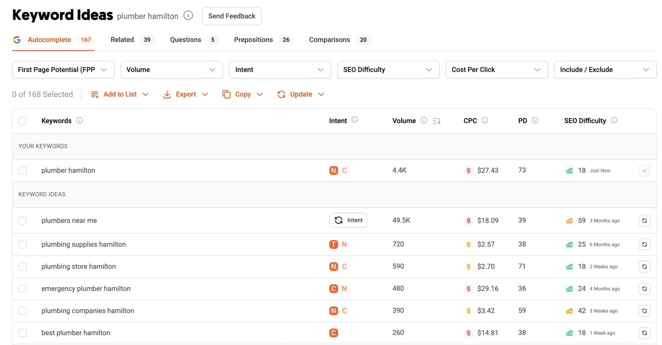Refresh metrics for plumbing supplies hamilton row
662x345 pixels.
(x=644, y=244)
